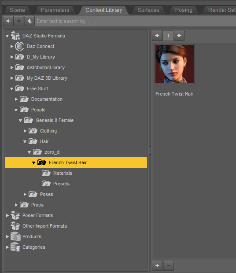Go to previous page of results

(x=157, y=36)
